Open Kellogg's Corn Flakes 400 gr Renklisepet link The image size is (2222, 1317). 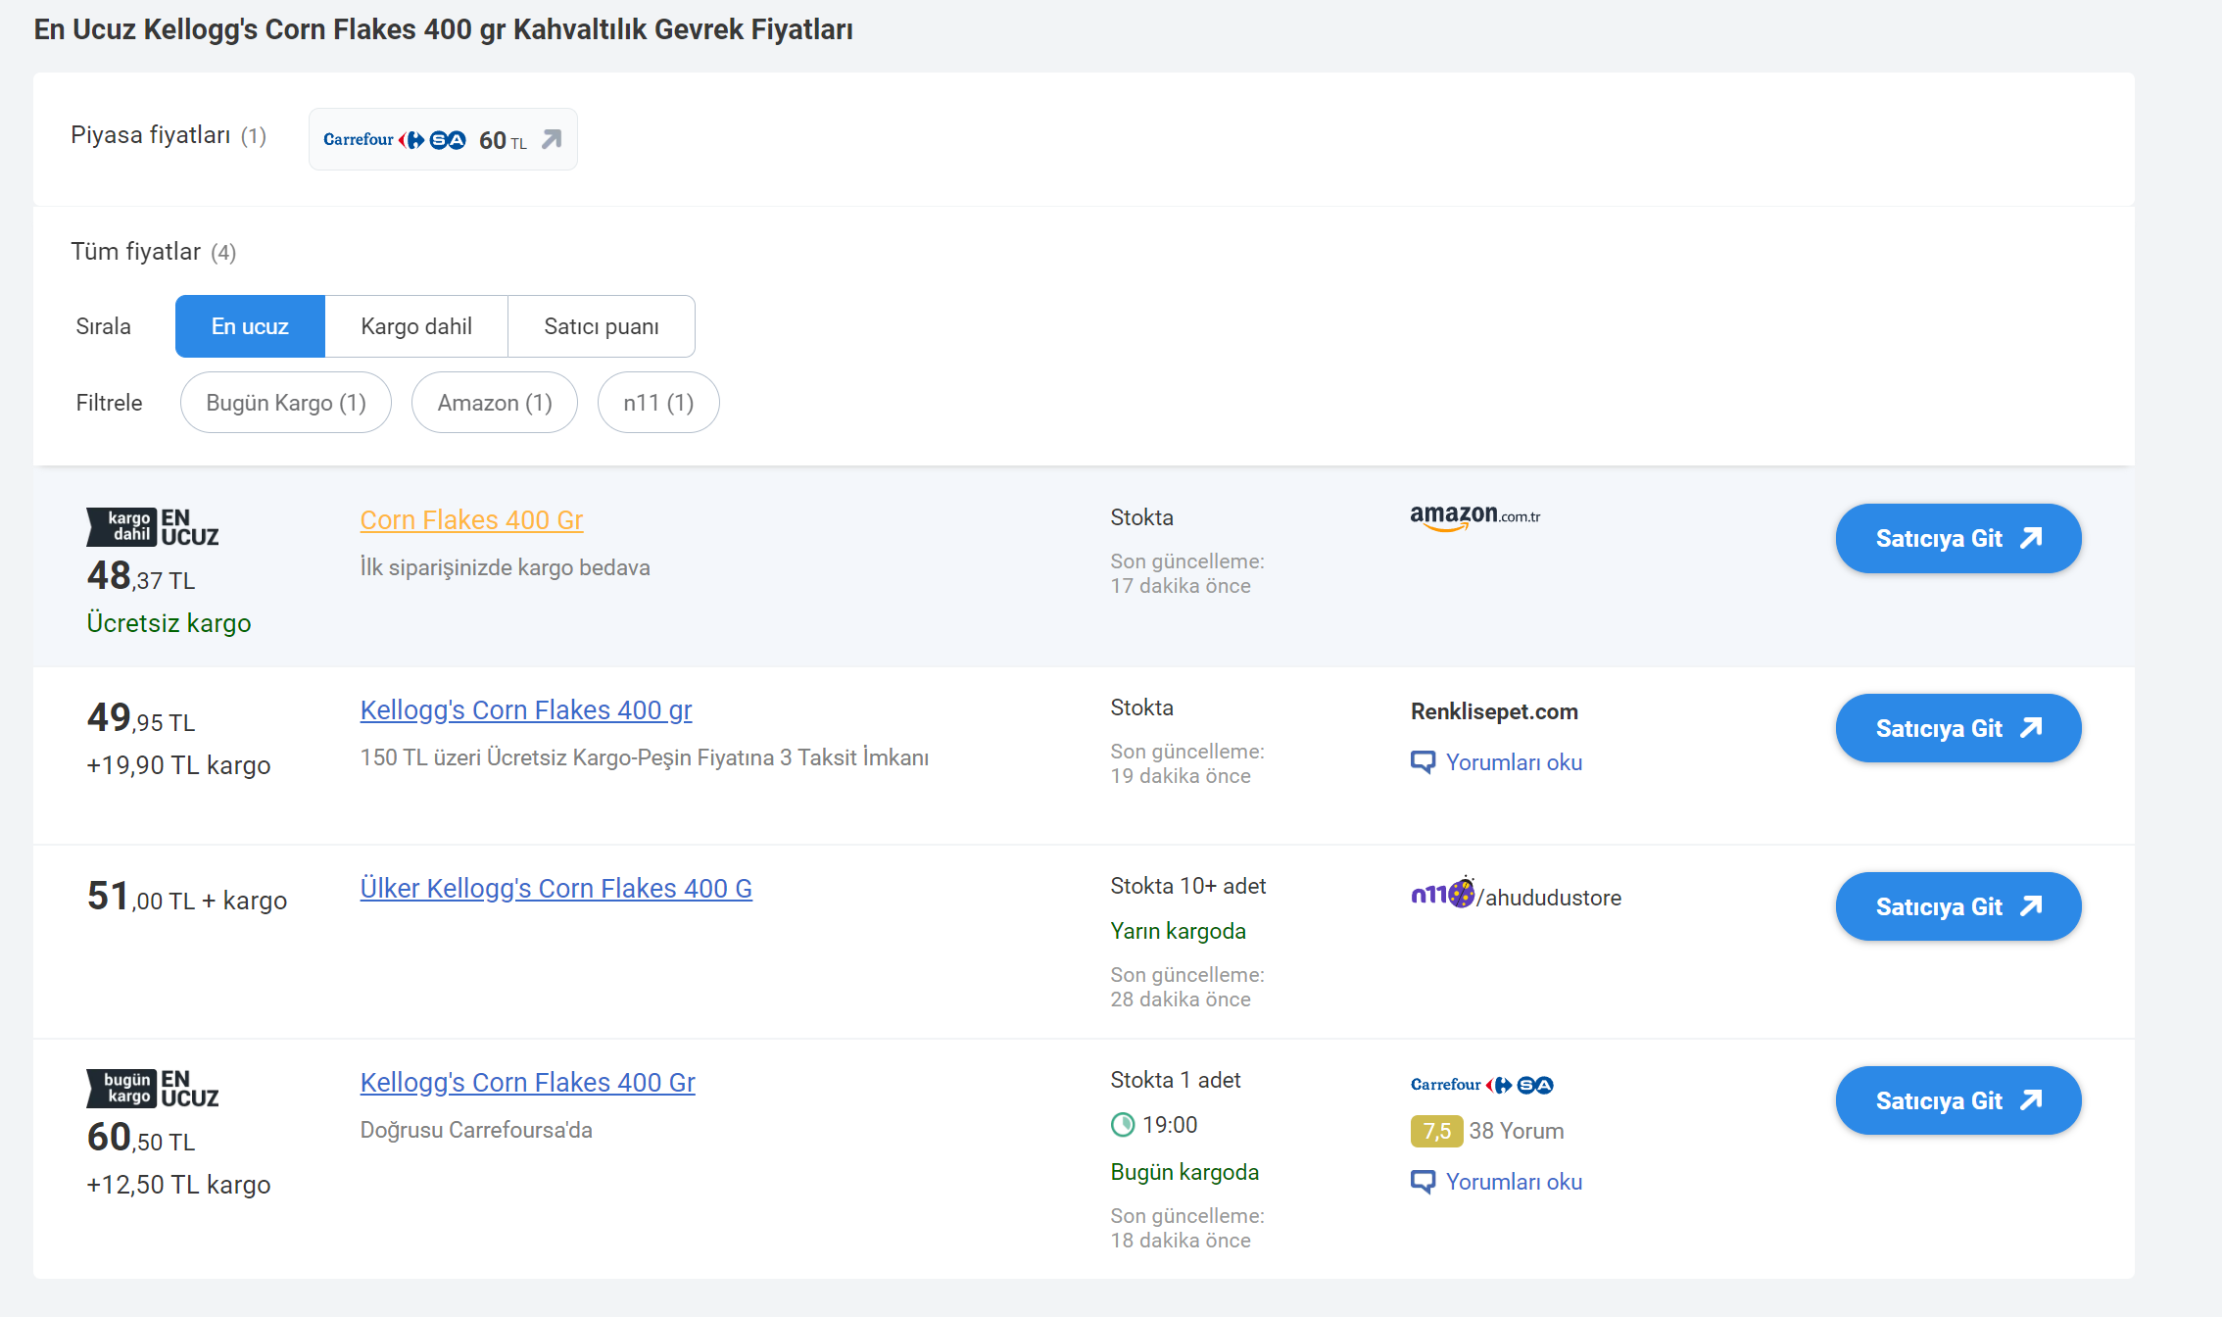[526, 709]
